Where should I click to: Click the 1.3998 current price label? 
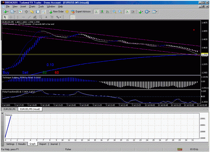tap(205, 55)
